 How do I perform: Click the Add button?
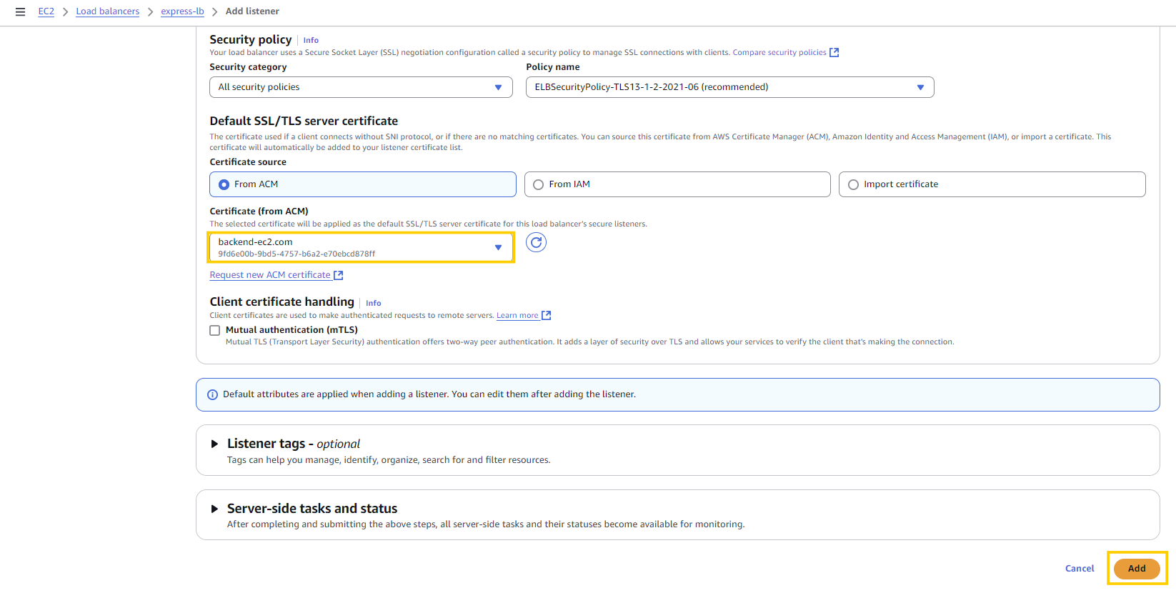click(1136, 569)
